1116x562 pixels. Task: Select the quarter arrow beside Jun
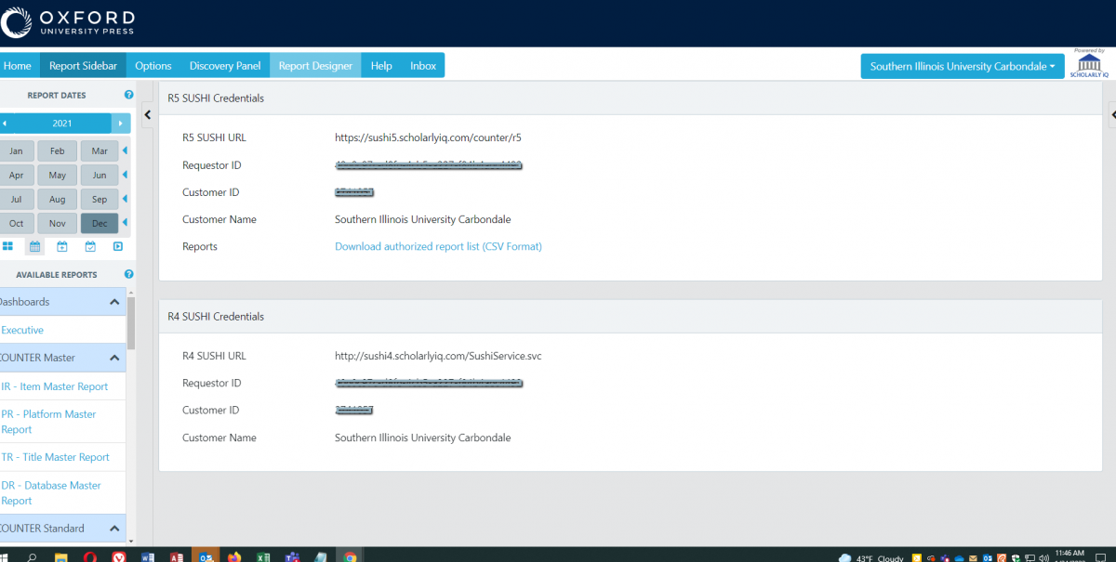pyautogui.click(x=126, y=175)
